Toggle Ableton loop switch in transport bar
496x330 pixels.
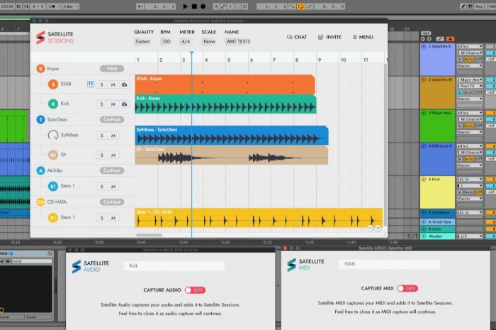point(300,6)
